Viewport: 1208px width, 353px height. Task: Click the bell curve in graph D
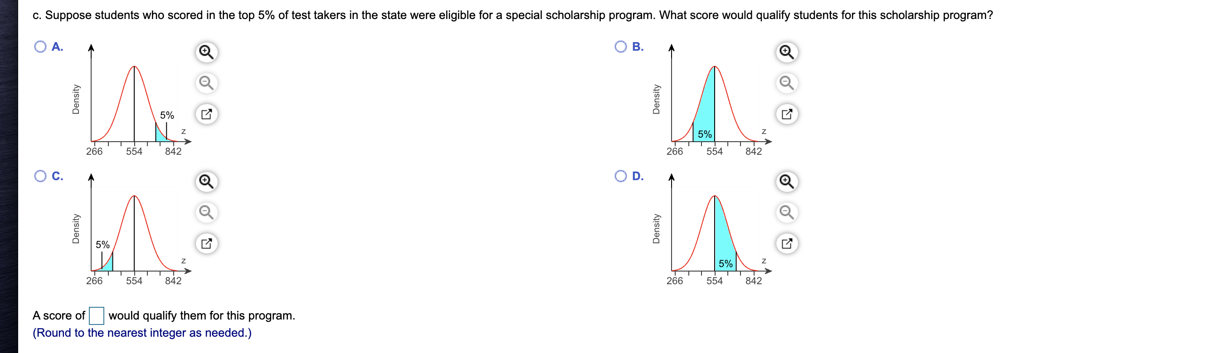[715, 196]
